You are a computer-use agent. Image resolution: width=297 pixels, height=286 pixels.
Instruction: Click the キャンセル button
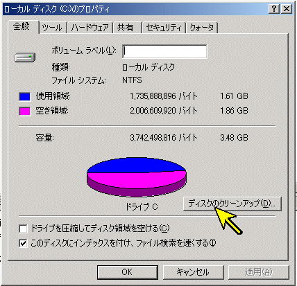[194, 272]
